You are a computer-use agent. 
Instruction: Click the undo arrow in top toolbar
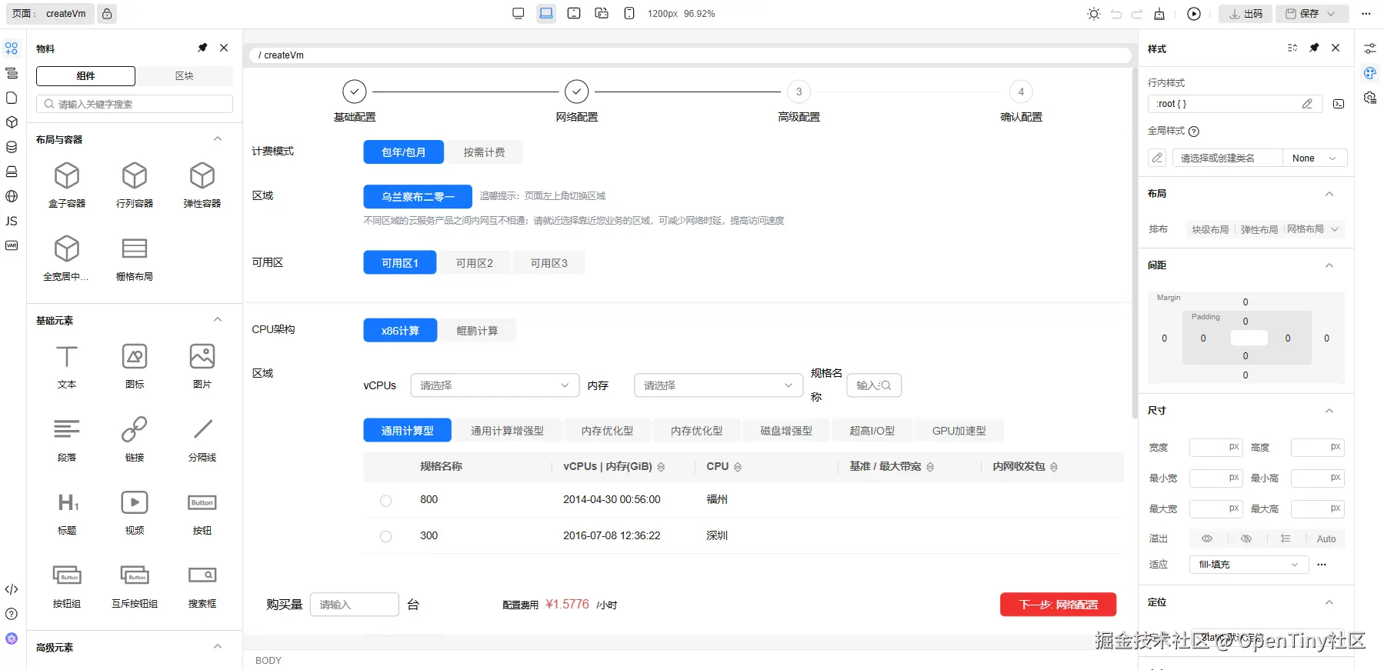click(x=1116, y=14)
